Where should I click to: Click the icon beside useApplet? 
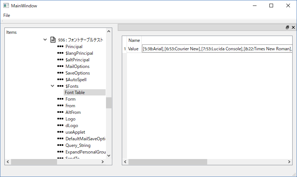[x=60, y=132]
